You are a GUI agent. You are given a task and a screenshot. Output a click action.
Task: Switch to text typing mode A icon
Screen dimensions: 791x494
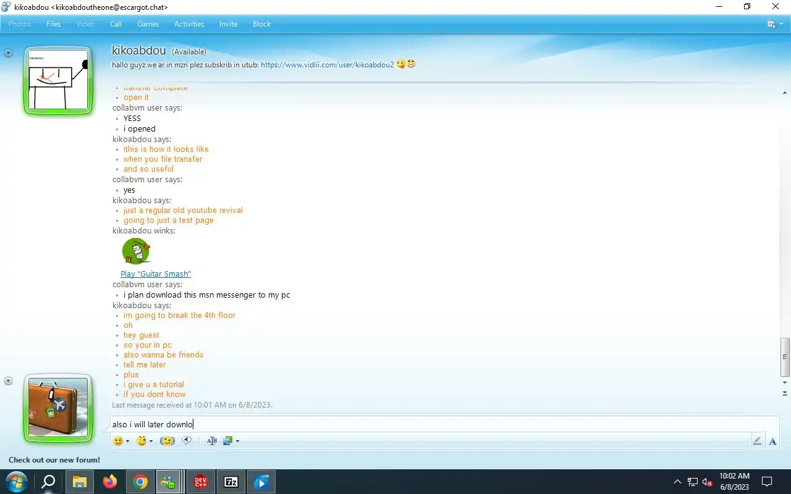pos(772,441)
